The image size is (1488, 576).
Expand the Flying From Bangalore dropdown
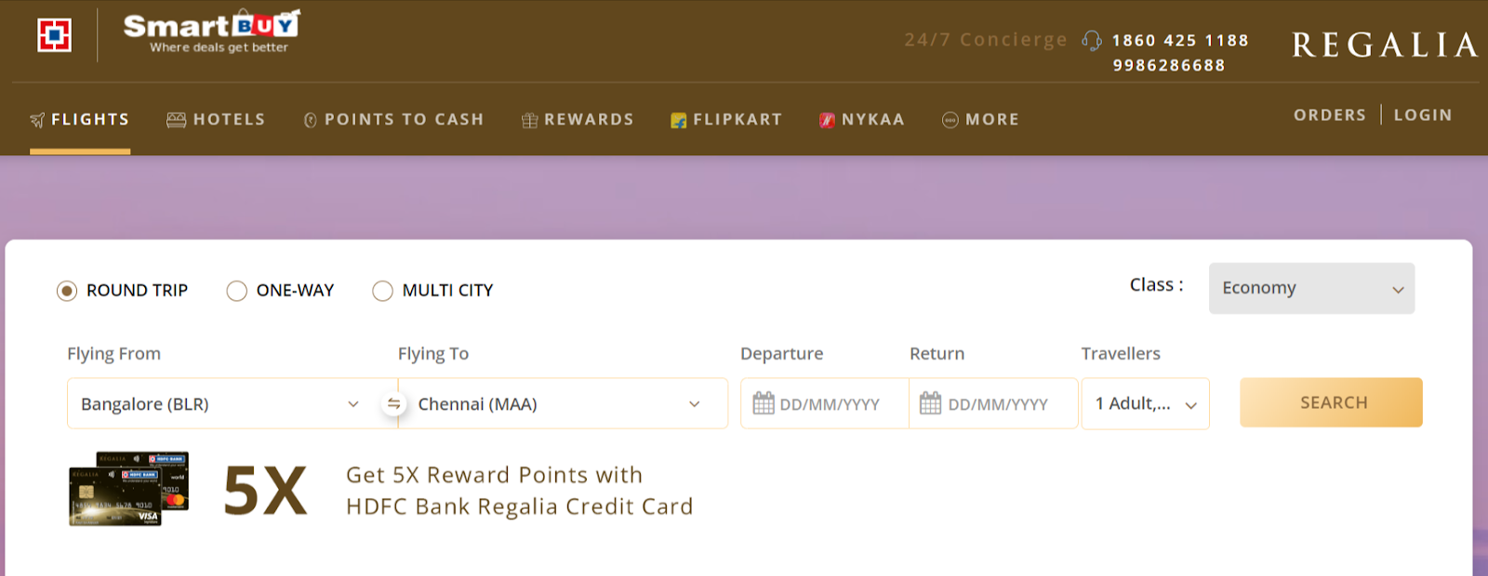click(x=352, y=404)
